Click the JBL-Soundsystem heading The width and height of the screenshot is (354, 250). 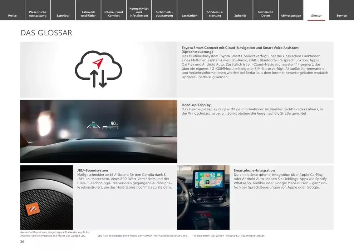[93, 170]
